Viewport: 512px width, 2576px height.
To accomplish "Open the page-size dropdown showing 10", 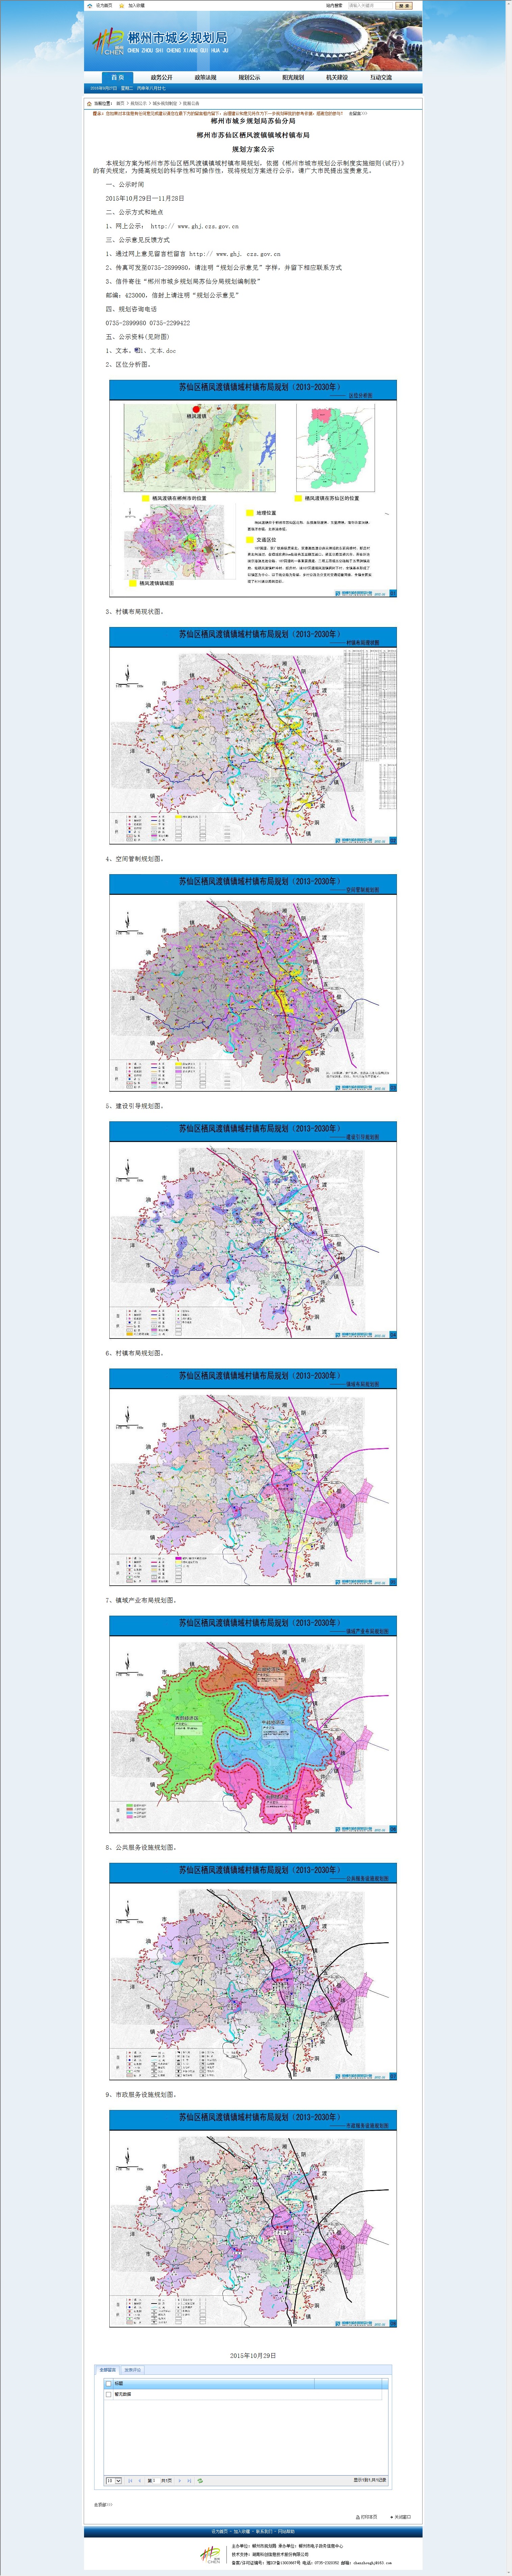I will click(114, 2481).
